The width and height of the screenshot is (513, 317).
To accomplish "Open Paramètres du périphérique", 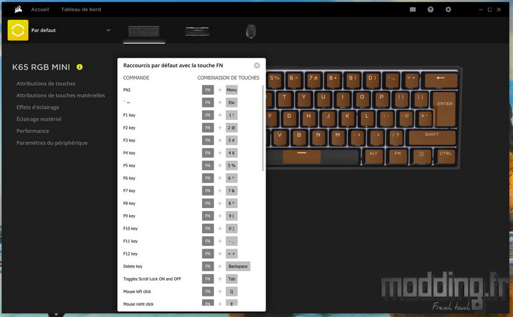I will pyautogui.click(x=52, y=143).
